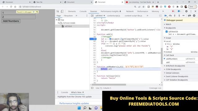
Task: Open contentscript.js file tab
Action: (114, 16)
